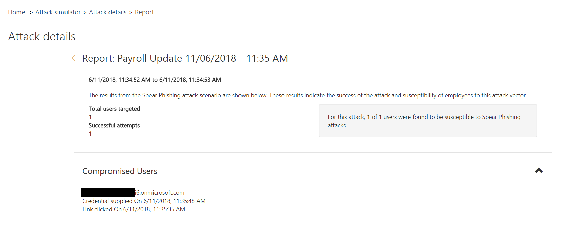Click the arrow separator right after Home

(31, 12)
